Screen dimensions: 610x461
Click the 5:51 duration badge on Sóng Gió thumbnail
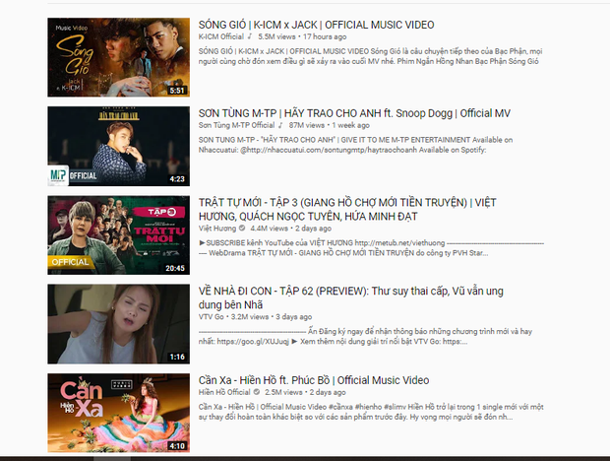click(x=177, y=91)
